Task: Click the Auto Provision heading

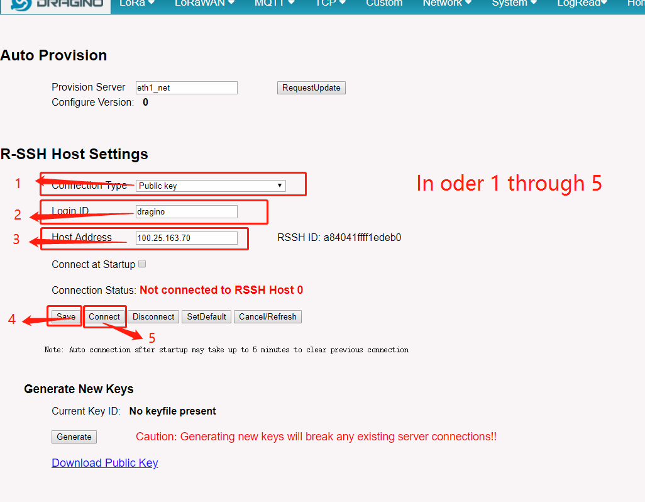Action: 53,55
